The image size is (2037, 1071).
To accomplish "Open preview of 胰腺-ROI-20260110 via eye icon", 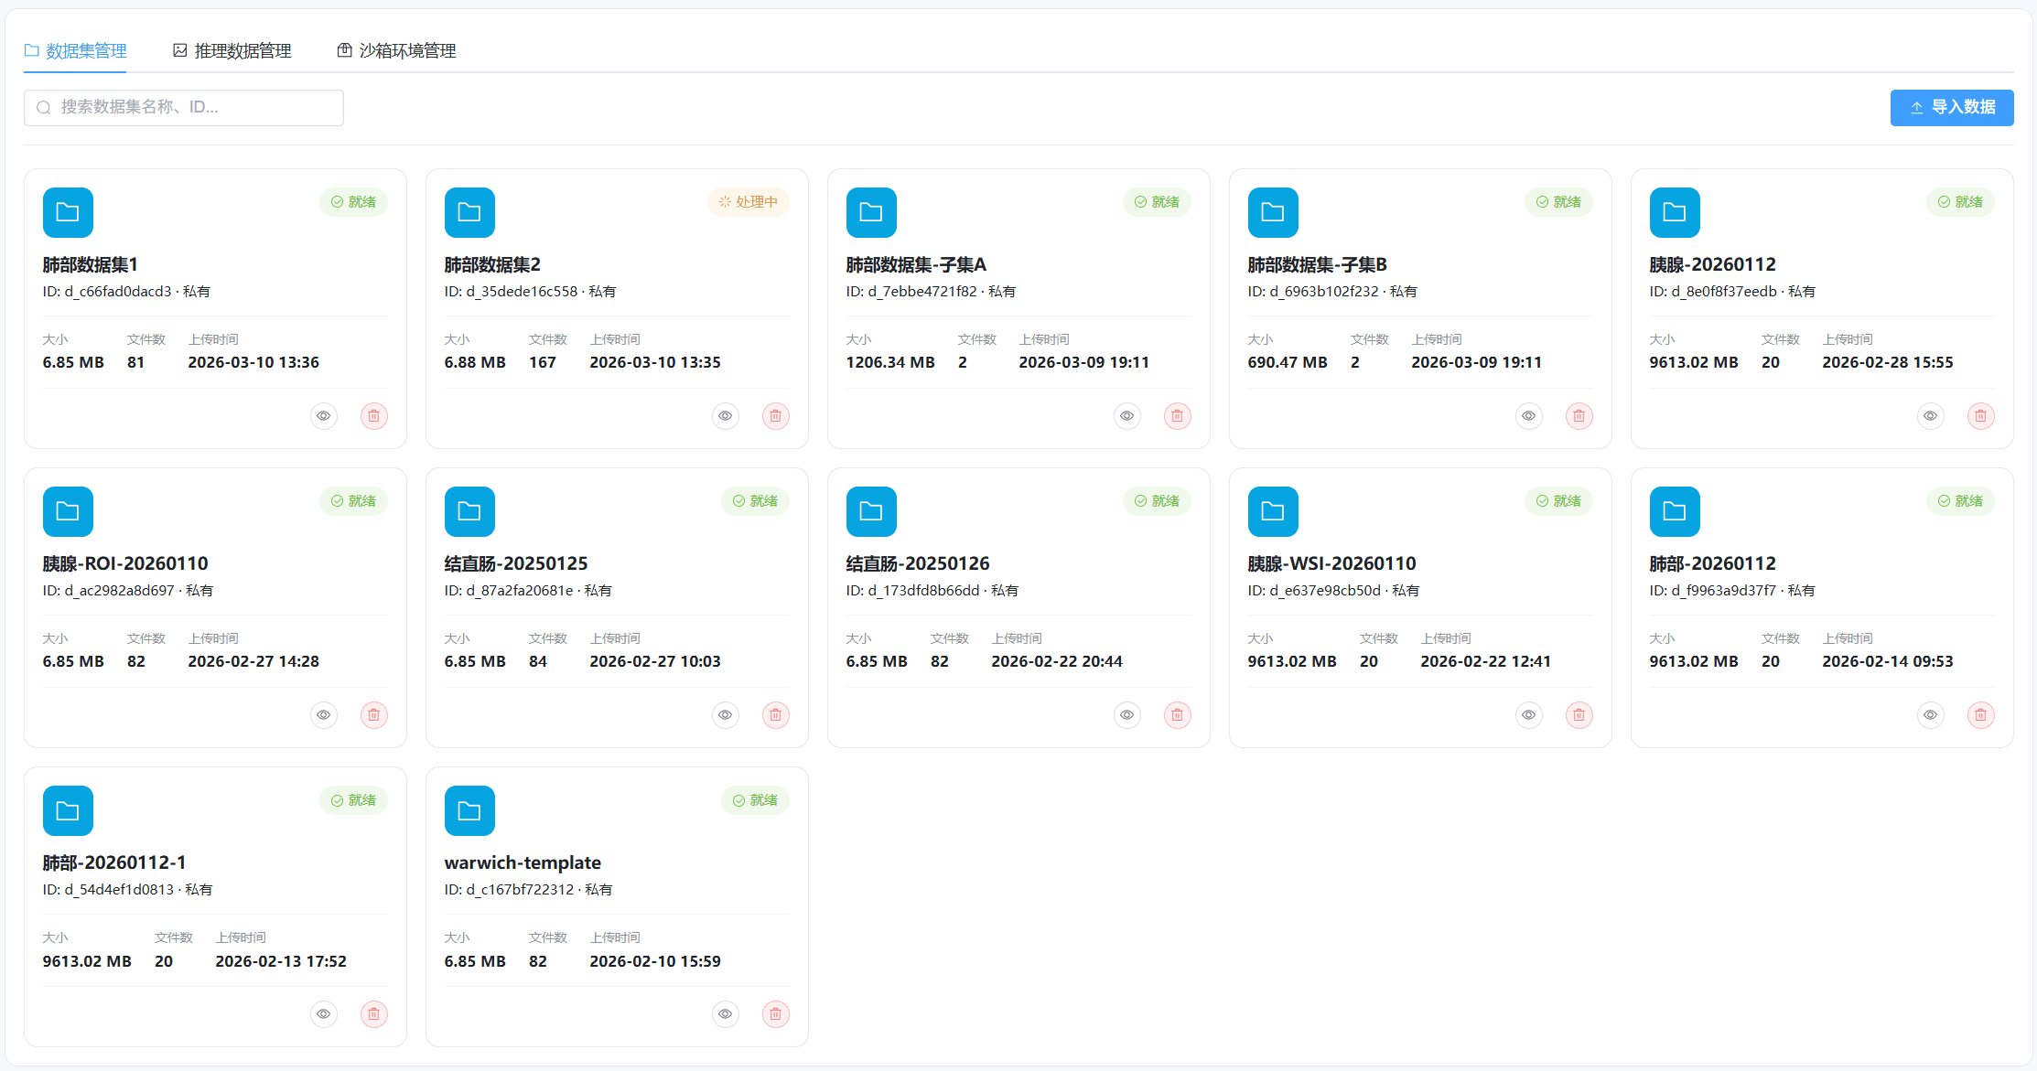I will 323,714.
